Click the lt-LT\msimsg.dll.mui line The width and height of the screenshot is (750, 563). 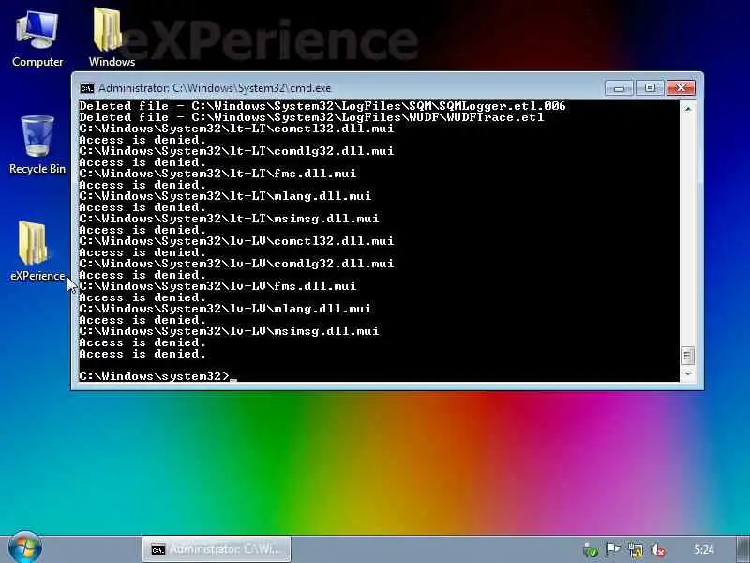click(x=229, y=219)
